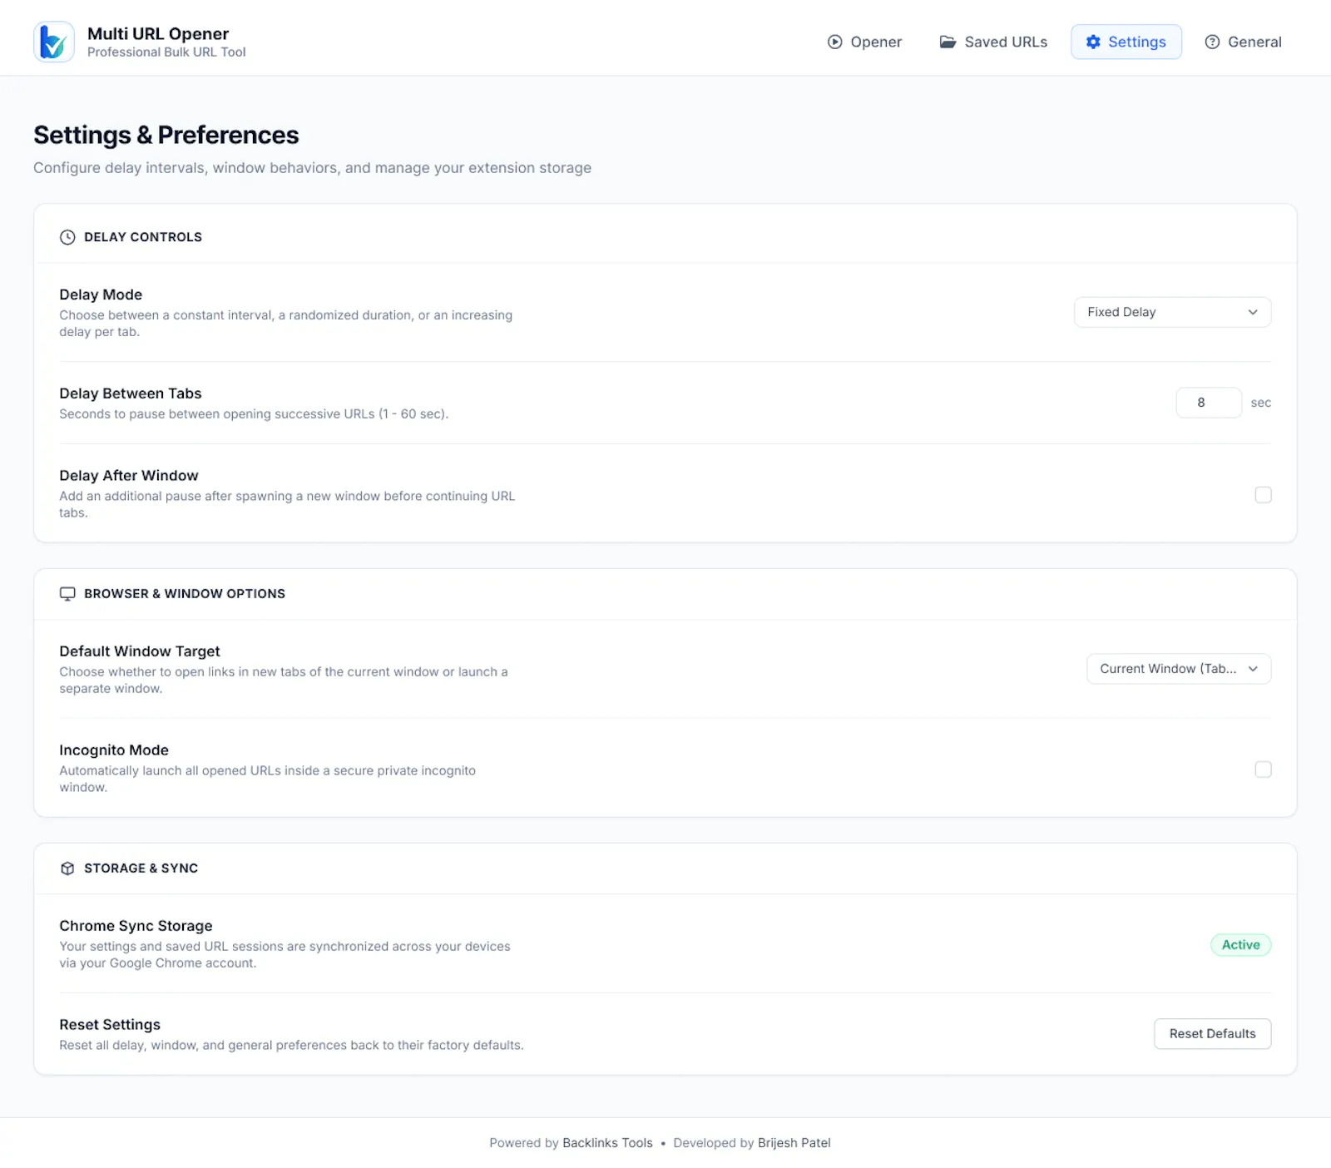Click the Chrome Sync Storage label
The image size is (1331, 1168).
(x=136, y=926)
